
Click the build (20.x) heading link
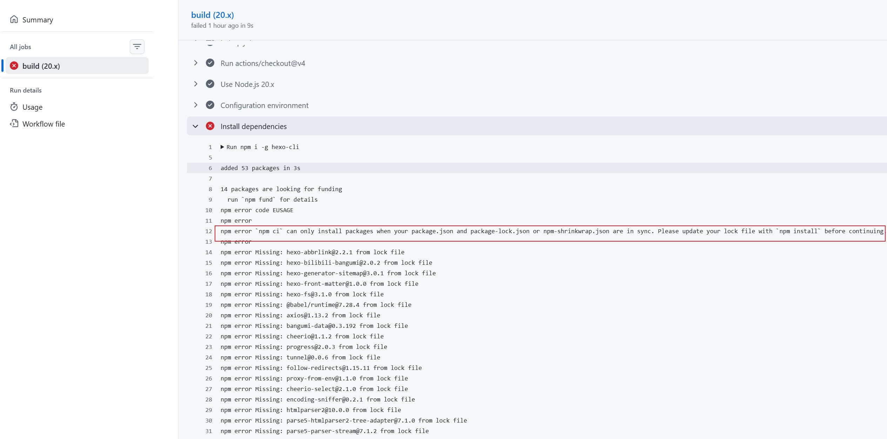[x=212, y=15]
